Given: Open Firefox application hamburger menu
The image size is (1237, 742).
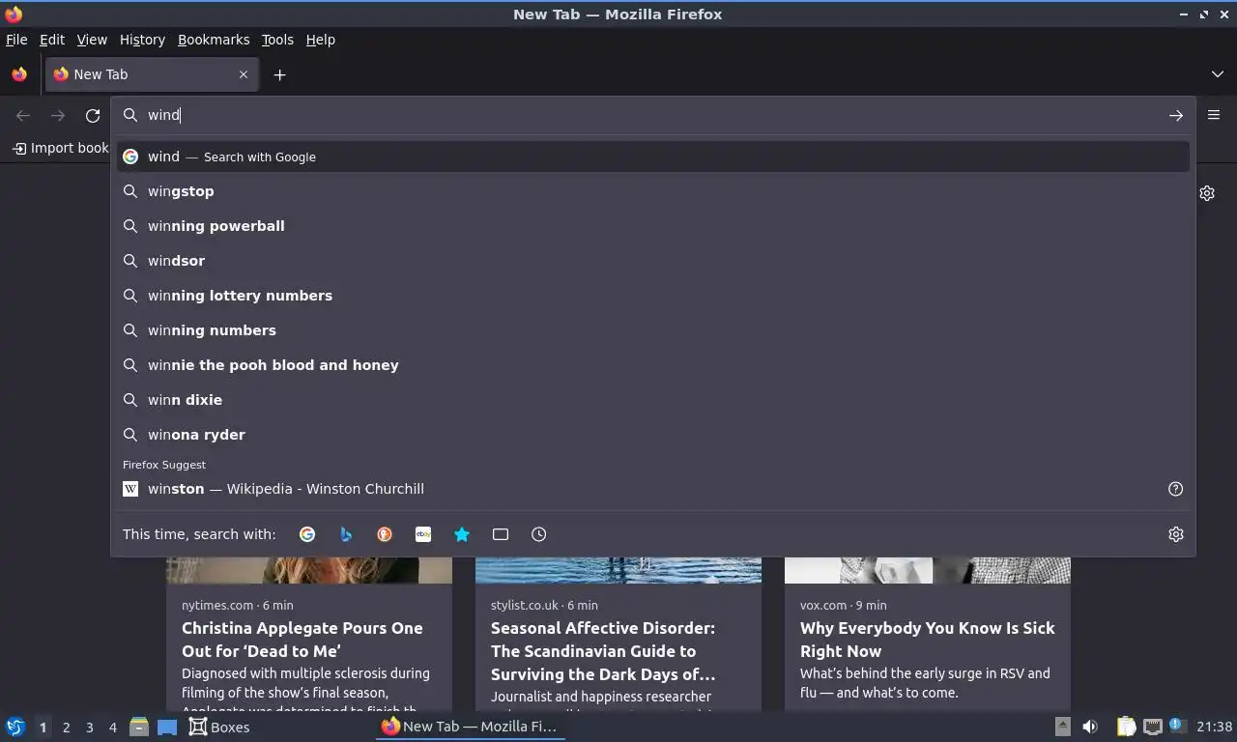Looking at the screenshot, I should 1214,115.
